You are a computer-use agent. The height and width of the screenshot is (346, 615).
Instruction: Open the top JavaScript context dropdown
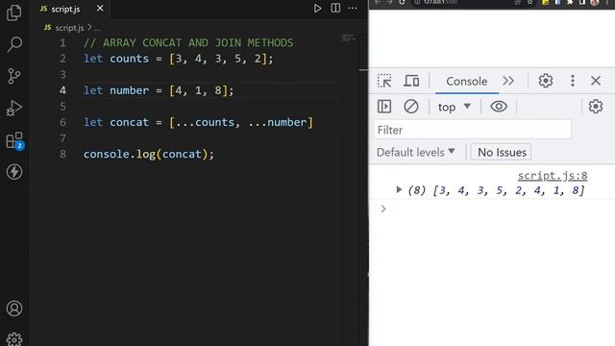pyautogui.click(x=455, y=107)
